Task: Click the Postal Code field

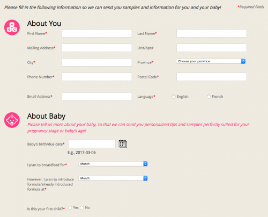Action: click(212, 77)
